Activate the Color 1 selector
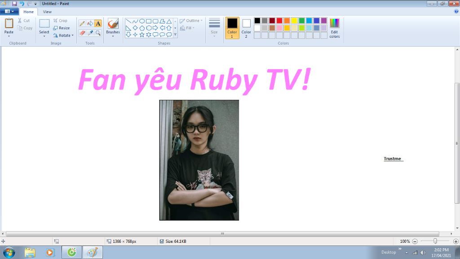 point(232,28)
